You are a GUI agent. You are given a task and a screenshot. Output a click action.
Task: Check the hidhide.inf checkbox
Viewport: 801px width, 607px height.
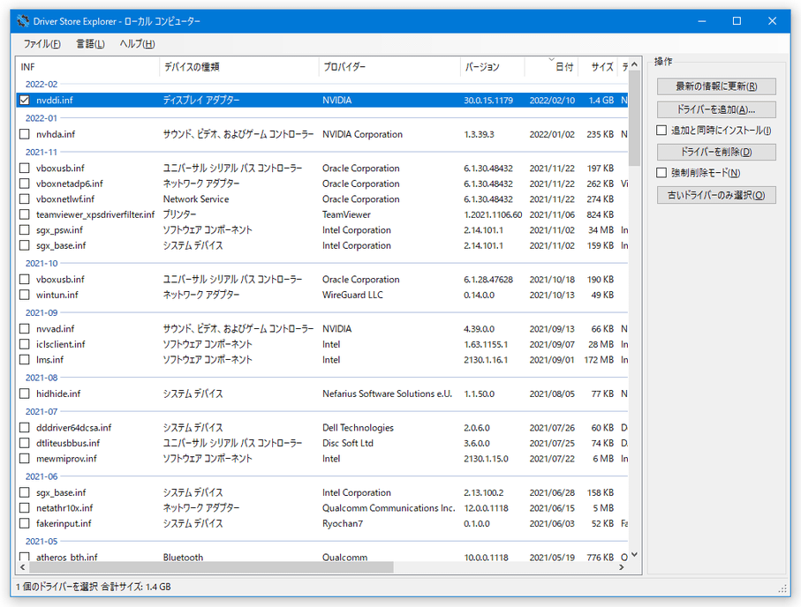click(25, 393)
